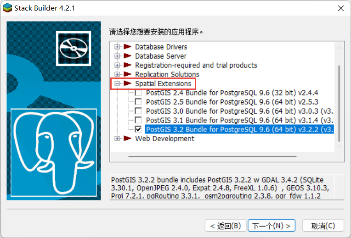Expand the Replication Solutions category
Image resolution: width=351 pixels, height=238 pixels.
click(x=117, y=74)
